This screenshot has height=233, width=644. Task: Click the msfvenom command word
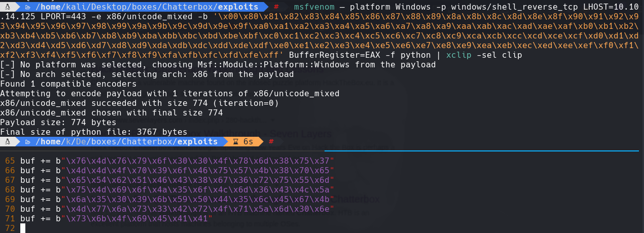pos(314,7)
